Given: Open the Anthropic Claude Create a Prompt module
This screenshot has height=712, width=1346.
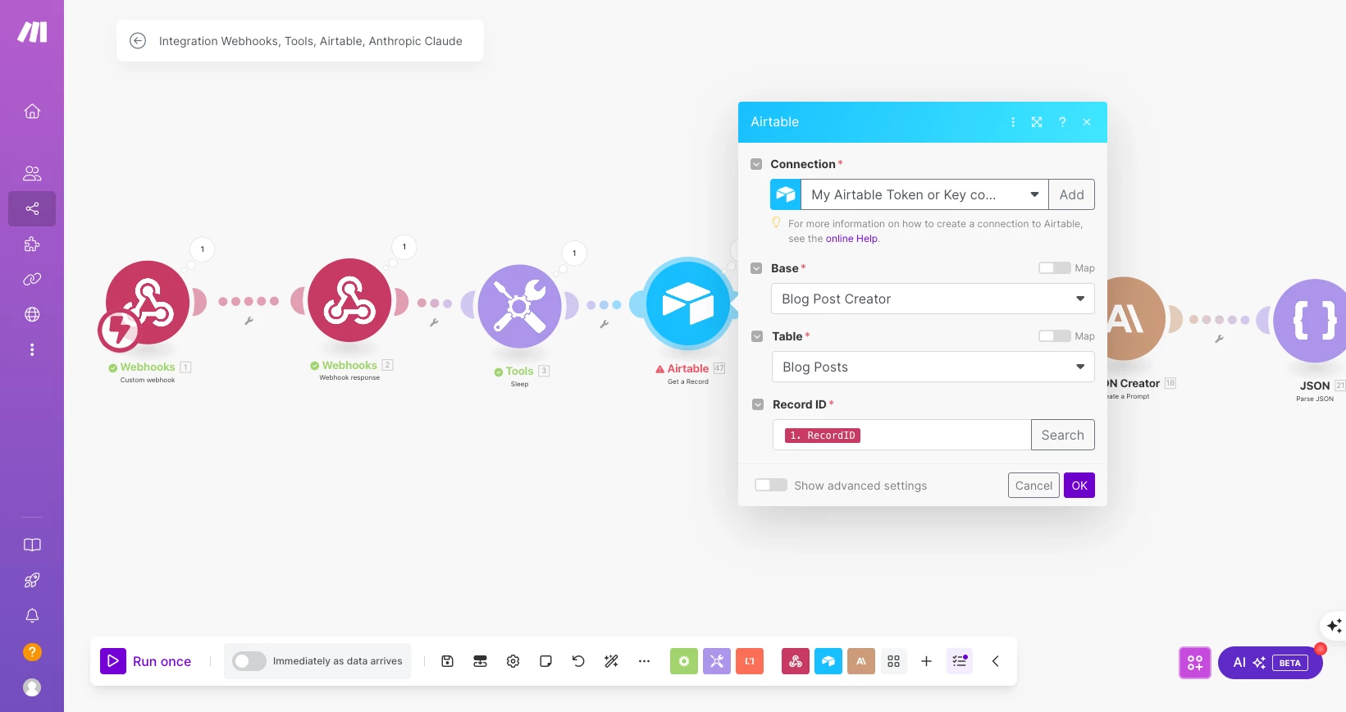Looking at the screenshot, I should [x=1136, y=318].
